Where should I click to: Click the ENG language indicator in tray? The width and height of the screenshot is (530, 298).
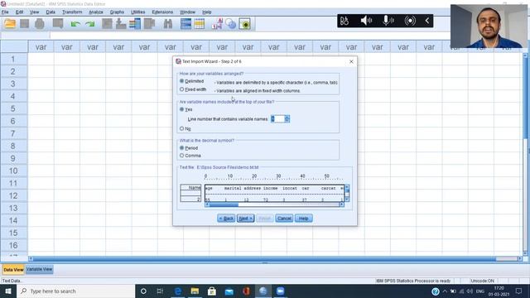click(x=480, y=291)
